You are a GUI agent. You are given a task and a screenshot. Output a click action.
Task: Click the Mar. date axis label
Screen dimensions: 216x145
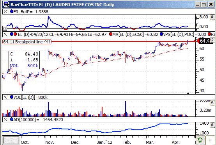coord(150,142)
